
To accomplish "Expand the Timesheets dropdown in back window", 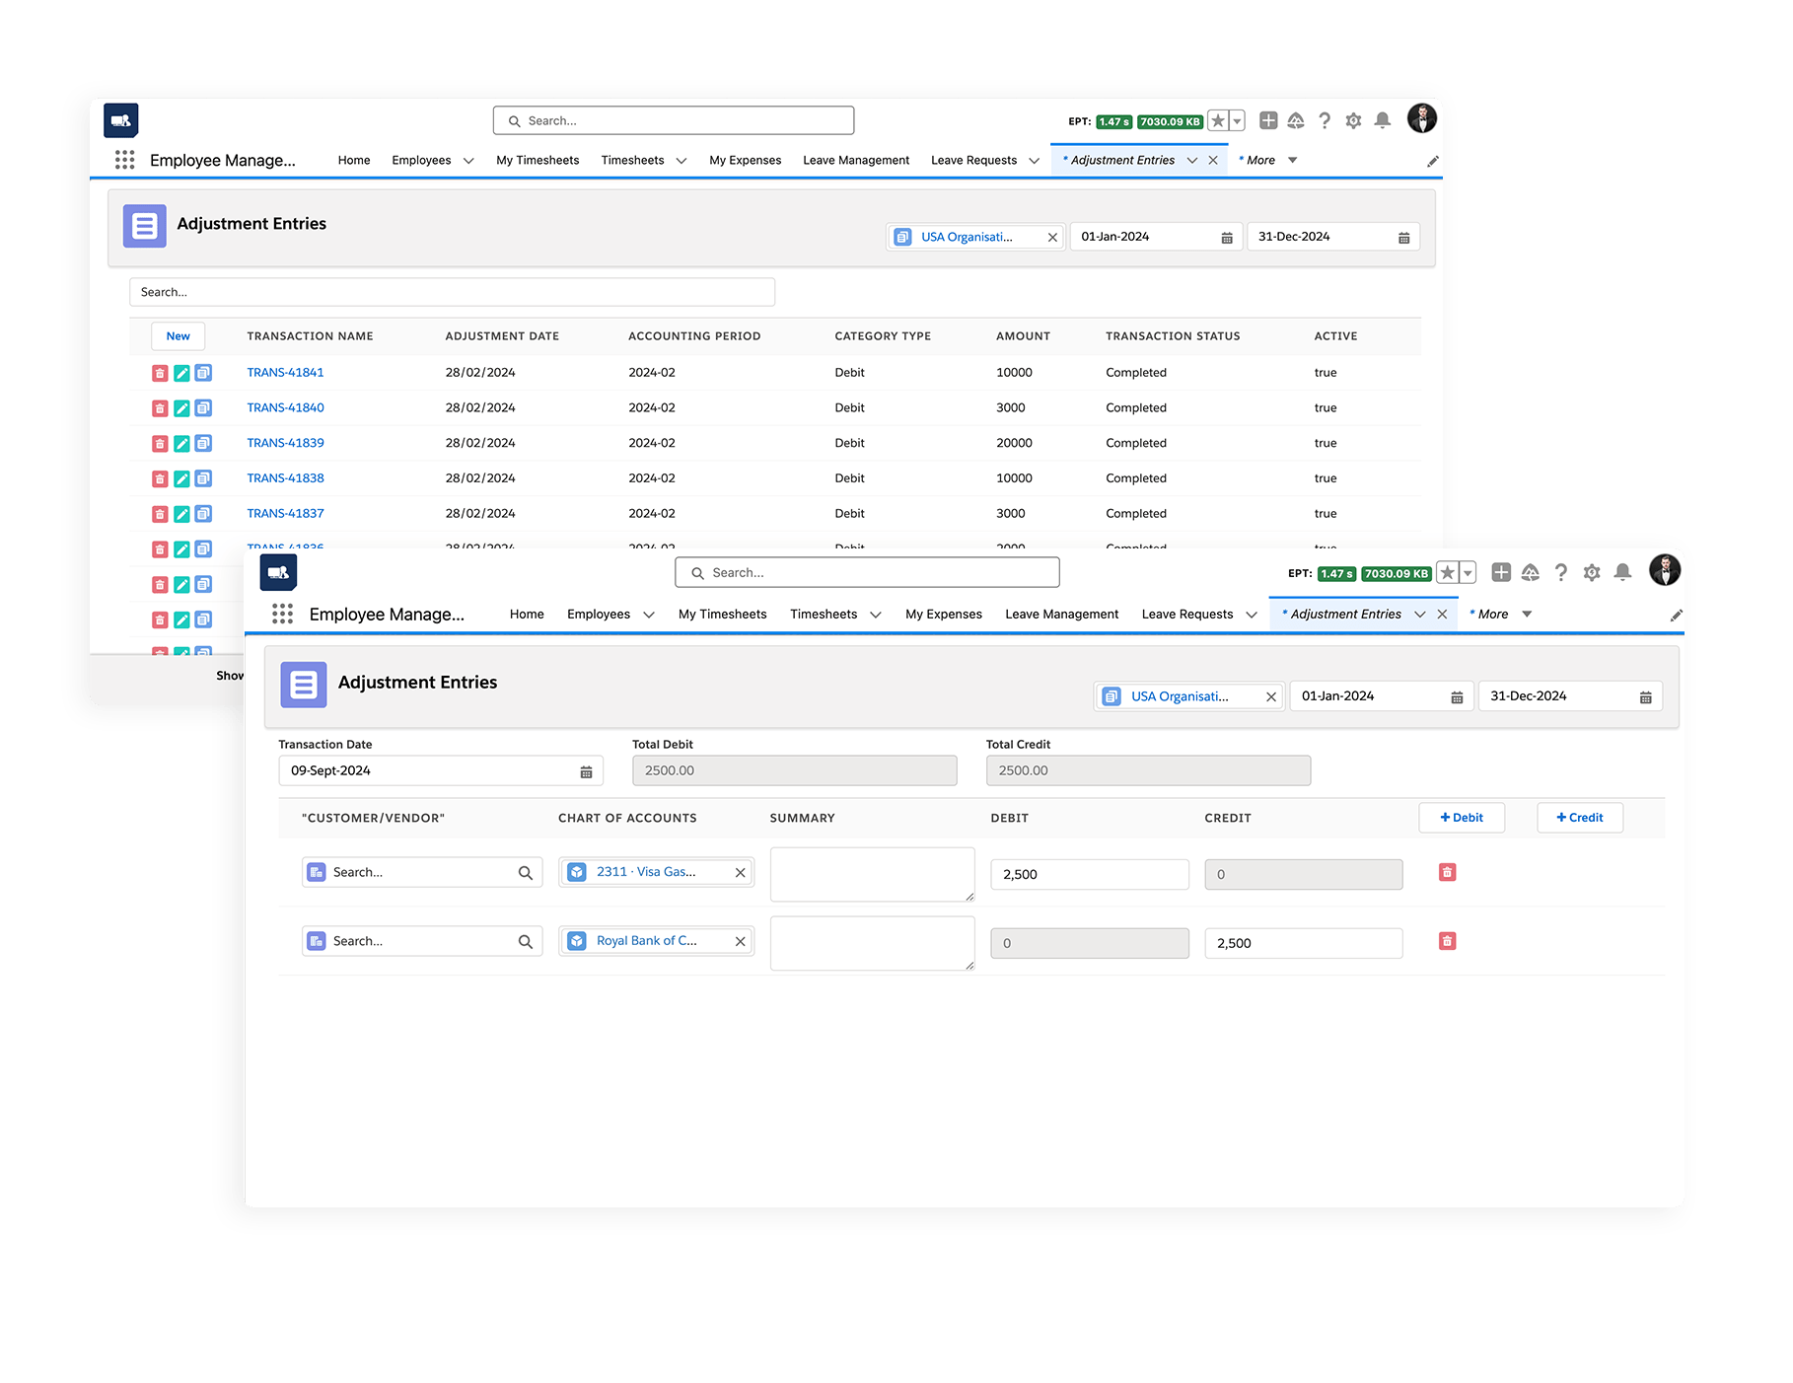I will [x=681, y=161].
